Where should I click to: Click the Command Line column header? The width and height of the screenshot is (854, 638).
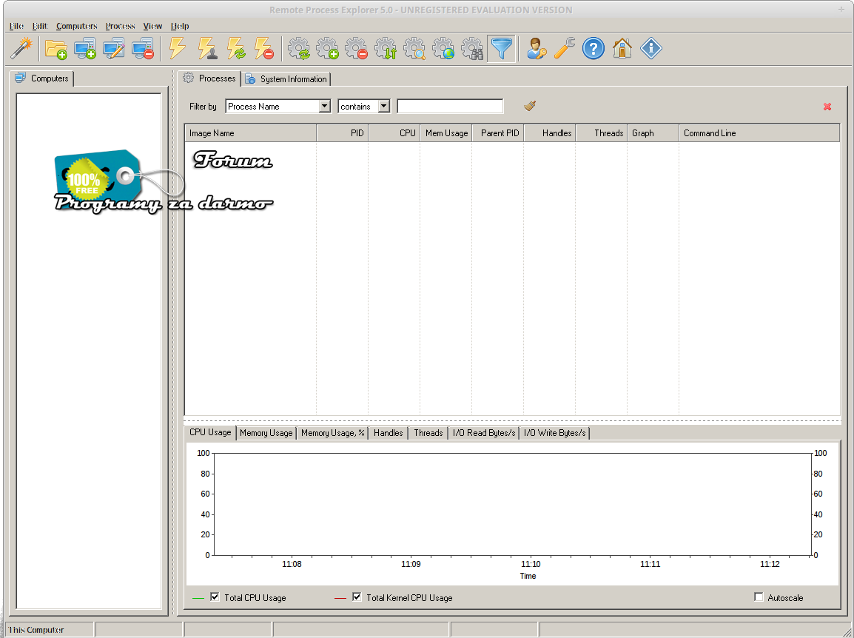coord(759,133)
